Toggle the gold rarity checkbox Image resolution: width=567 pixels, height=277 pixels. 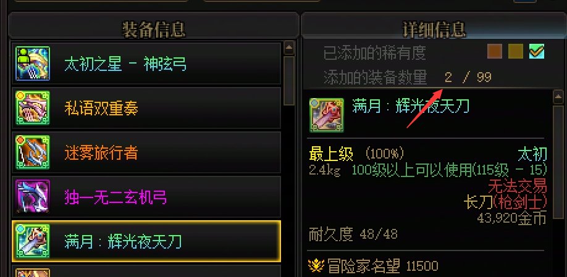pyautogui.click(x=515, y=51)
